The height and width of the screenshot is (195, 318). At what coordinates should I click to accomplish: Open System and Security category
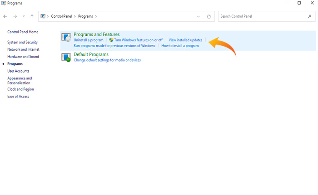22,42
